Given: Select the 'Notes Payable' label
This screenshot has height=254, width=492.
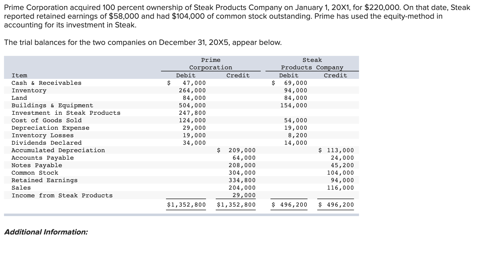Looking at the screenshot, I should pyautogui.click(x=37, y=165).
